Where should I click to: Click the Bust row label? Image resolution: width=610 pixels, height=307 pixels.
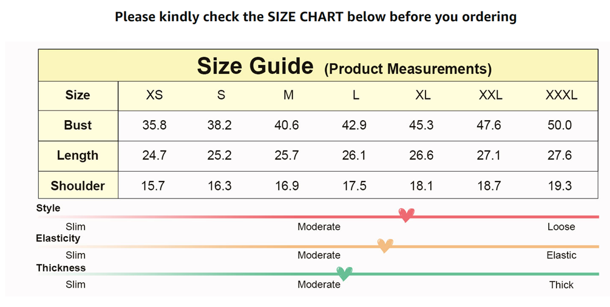78,126
